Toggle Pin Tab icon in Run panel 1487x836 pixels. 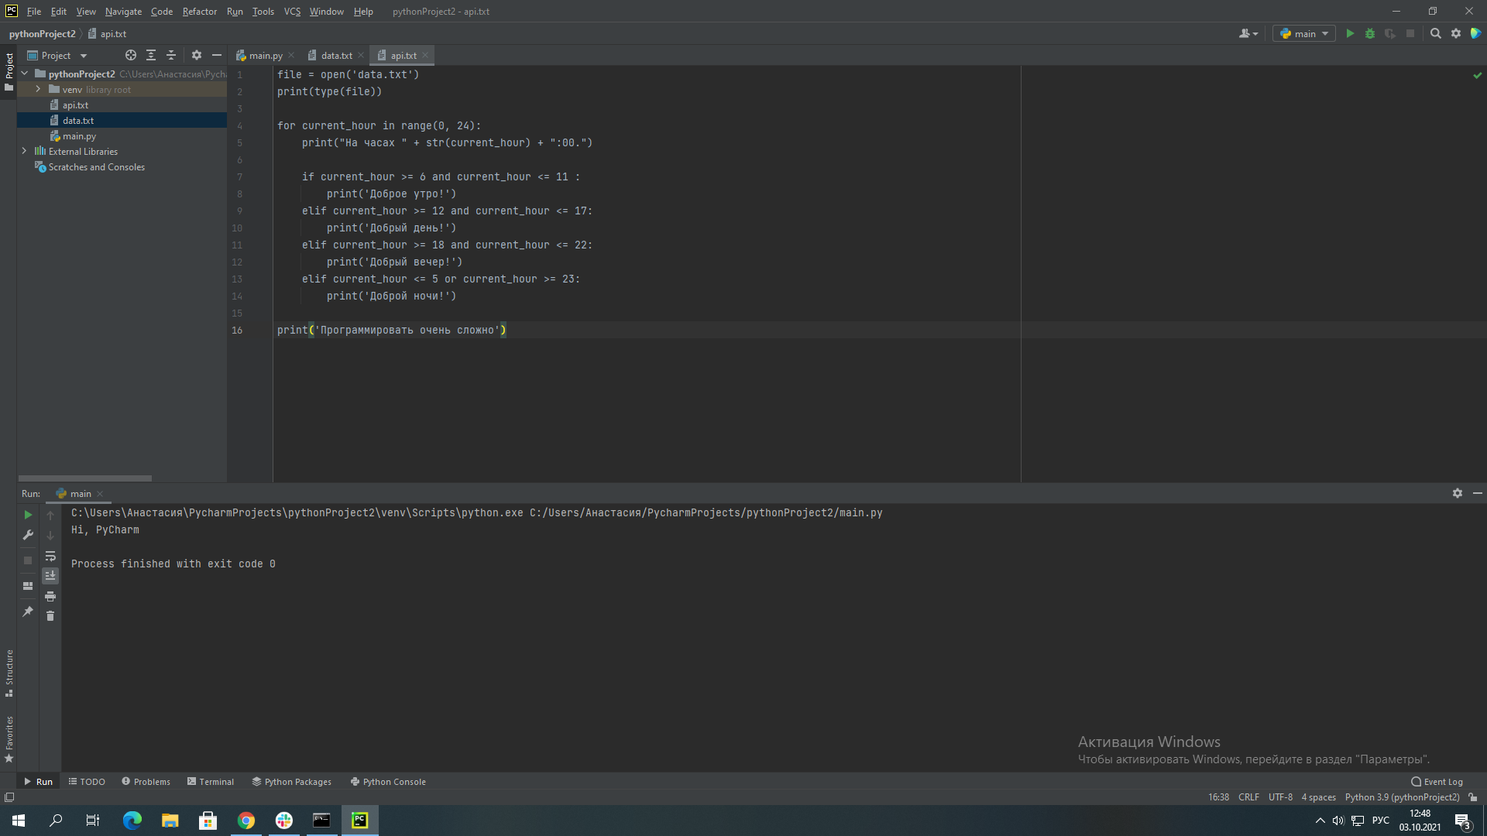(x=28, y=612)
